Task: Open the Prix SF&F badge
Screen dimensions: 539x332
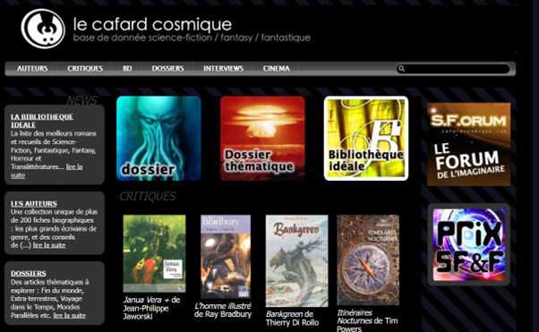Action: point(468,244)
